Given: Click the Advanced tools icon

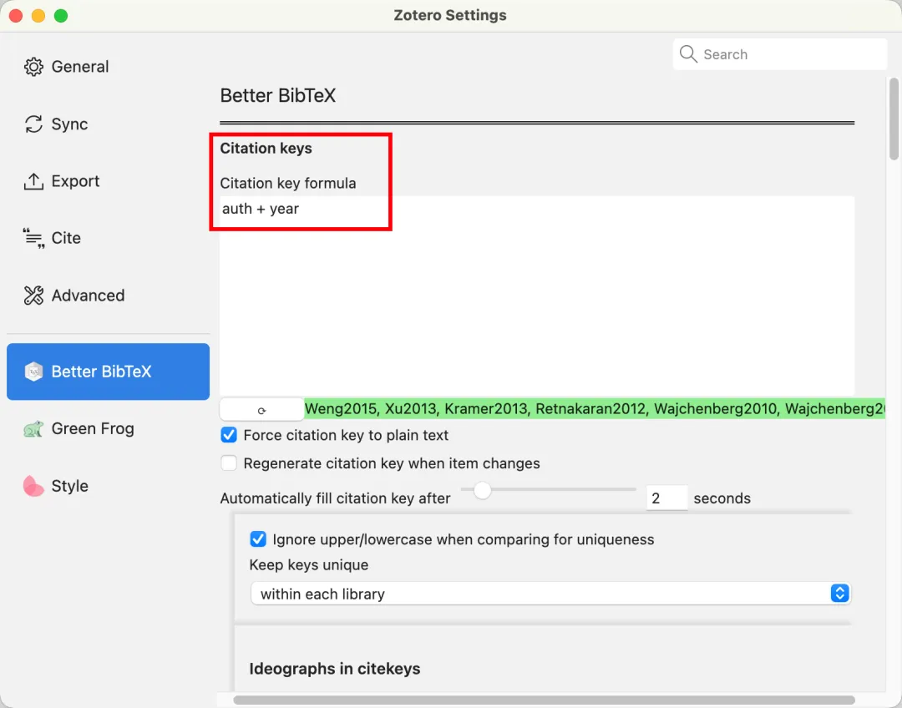Looking at the screenshot, I should [x=33, y=296].
